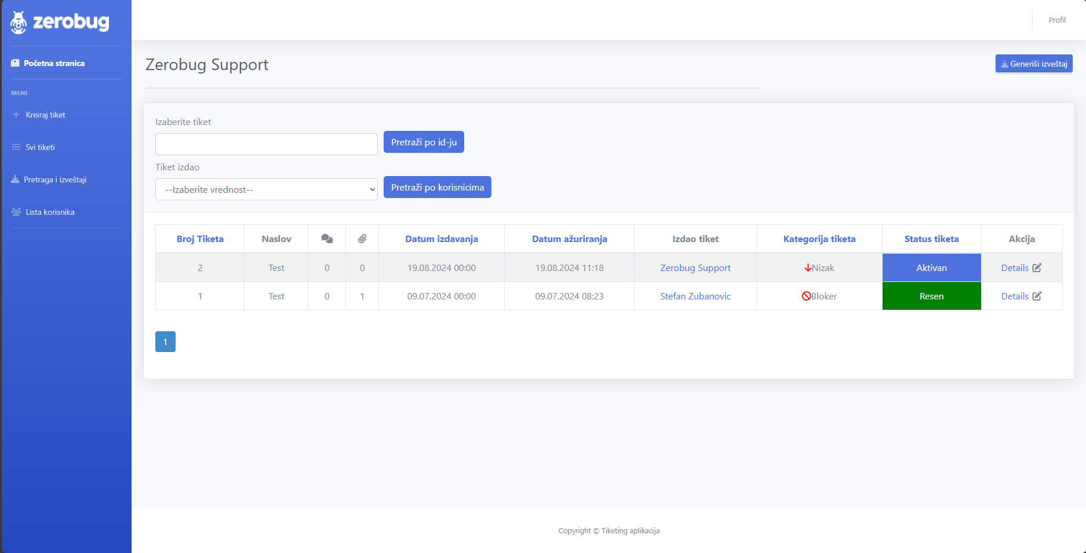The height and width of the screenshot is (553, 1086).
Task: Click the edit pencil icon for ticket 1
Action: point(1037,296)
